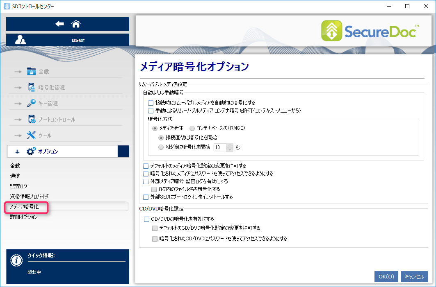
Task: Click the user profile icon
Action: 21,40
